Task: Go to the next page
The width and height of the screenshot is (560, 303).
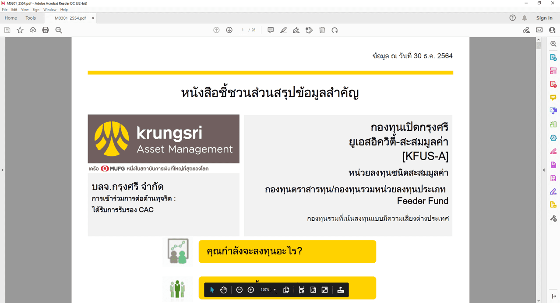Action: [229, 30]
